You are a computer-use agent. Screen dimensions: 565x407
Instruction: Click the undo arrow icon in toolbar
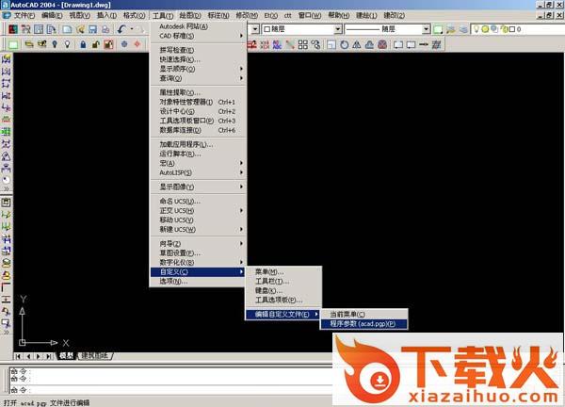(123, 30)
